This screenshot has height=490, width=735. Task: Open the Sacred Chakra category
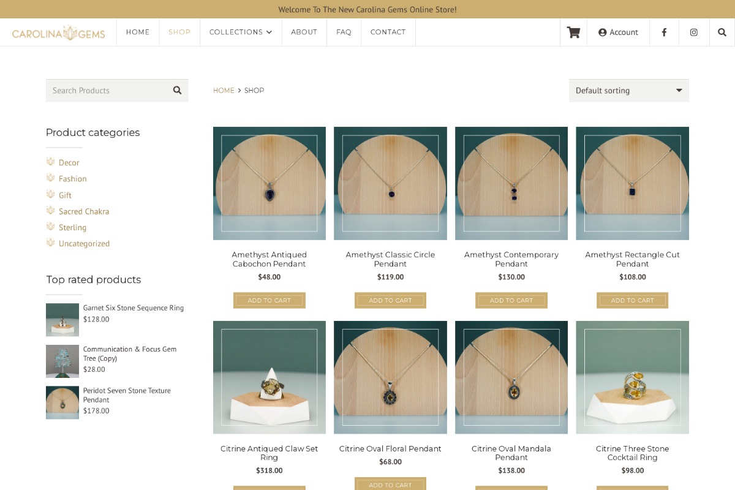[x=84, y=211]
